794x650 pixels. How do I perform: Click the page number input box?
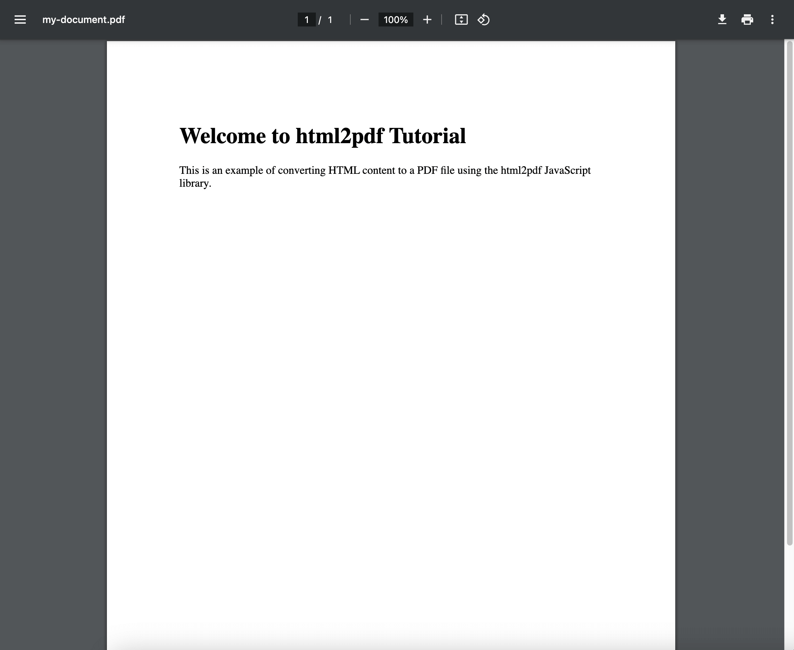point(306,20)
